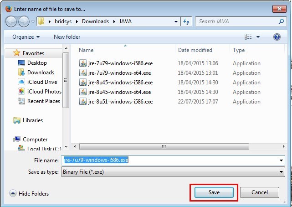Create a New folder
The height and width of the screenshot is (207, 292).
coord(67,37)
